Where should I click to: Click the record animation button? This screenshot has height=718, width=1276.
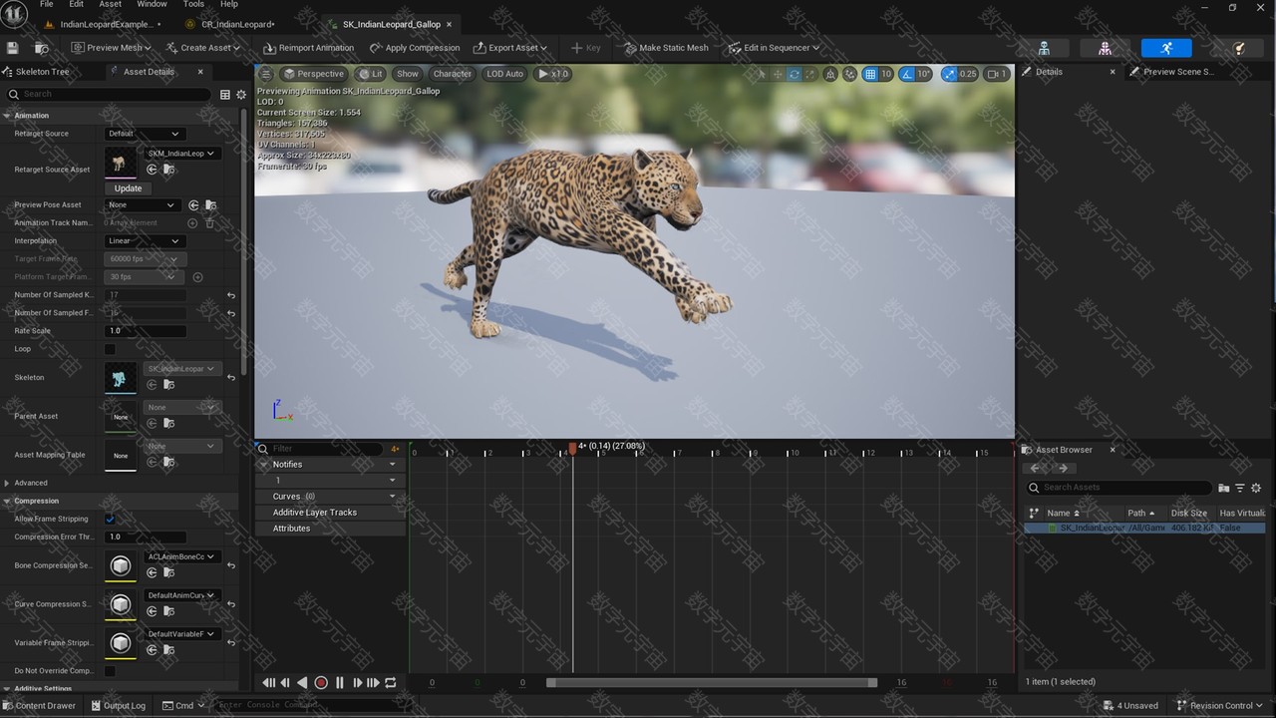[321, 683]
